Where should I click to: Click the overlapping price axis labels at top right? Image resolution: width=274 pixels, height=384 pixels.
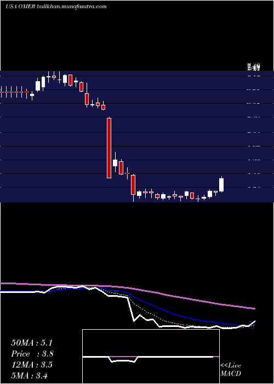pyautogui.click(x=254, y=67)
